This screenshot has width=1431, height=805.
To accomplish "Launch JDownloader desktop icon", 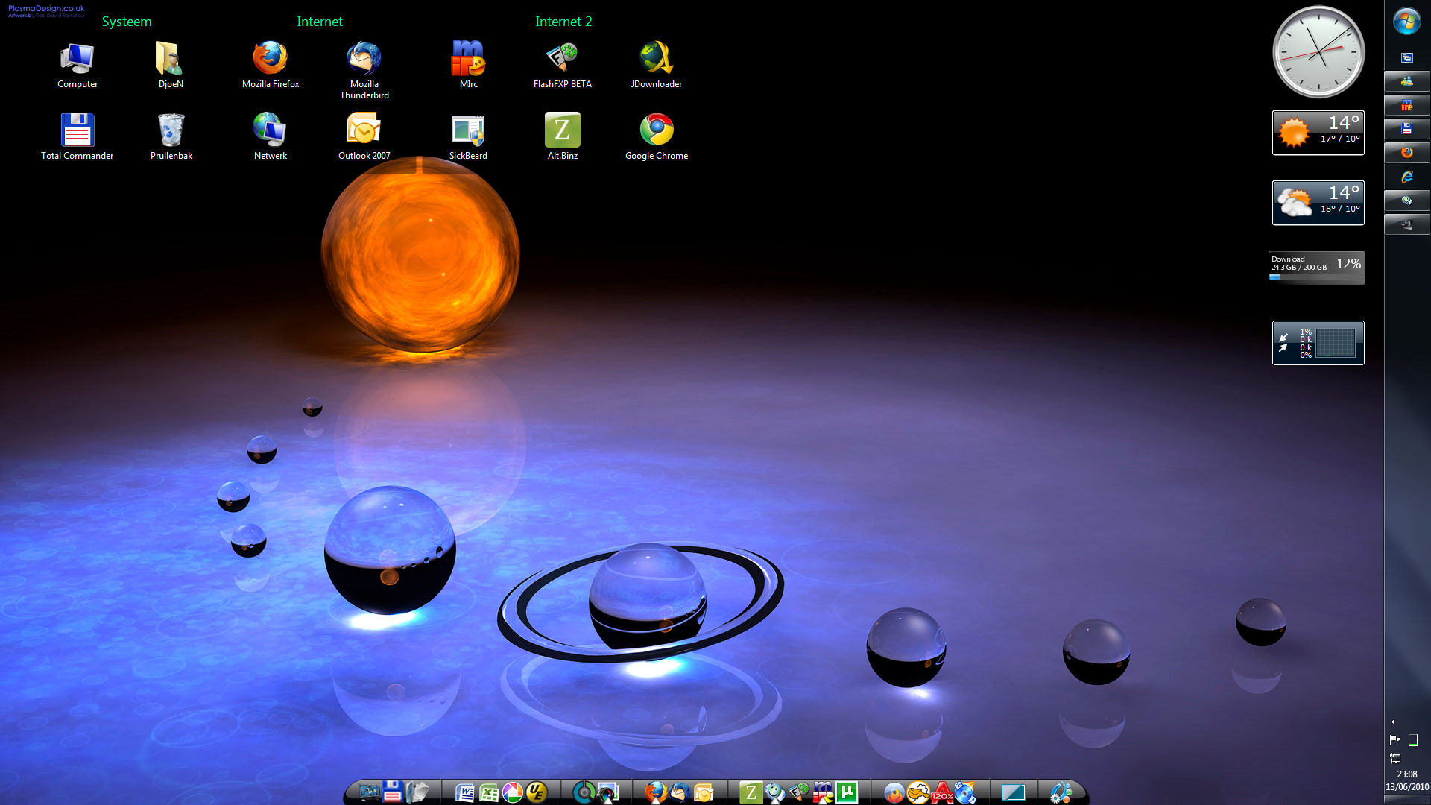I will pyautogui.click(x=656, y=58).
